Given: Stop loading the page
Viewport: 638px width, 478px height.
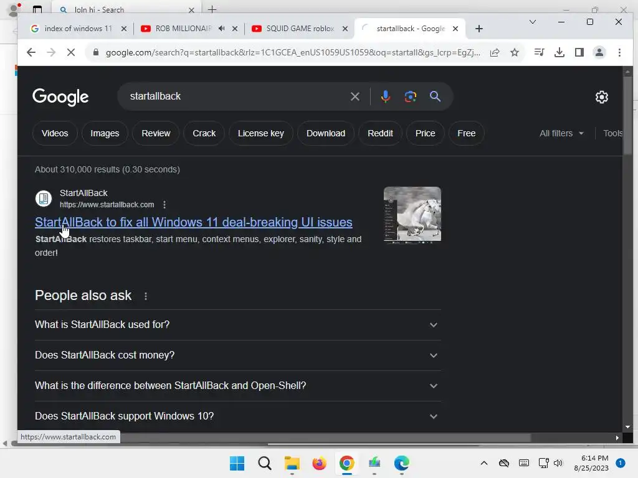Looking at the screenshot, I should [x=71, y=52].
